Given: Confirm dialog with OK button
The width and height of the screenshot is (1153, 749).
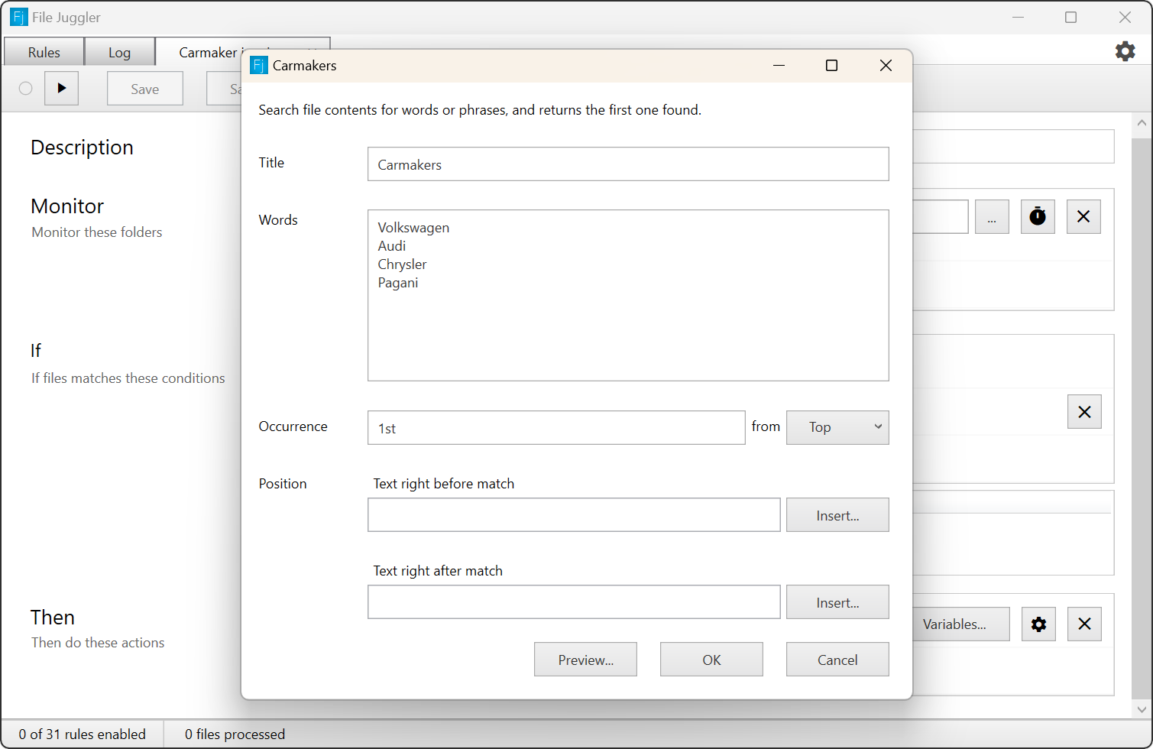Looking at the screenshot, I should [711, 660].
